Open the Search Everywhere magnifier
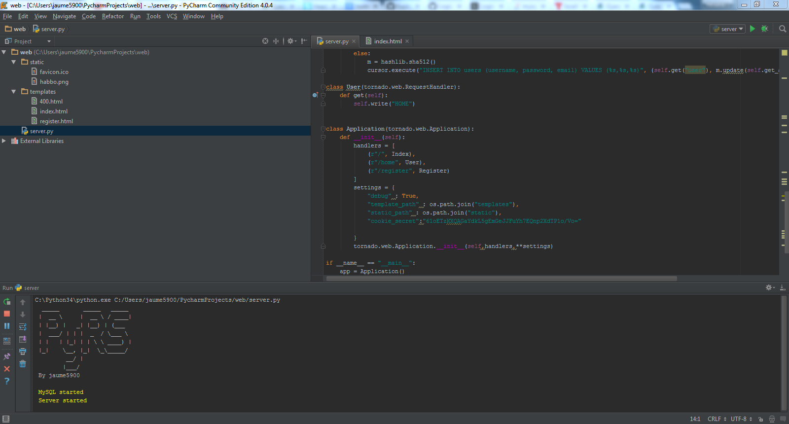Screen dimensions: 789x424 [782, 29]
